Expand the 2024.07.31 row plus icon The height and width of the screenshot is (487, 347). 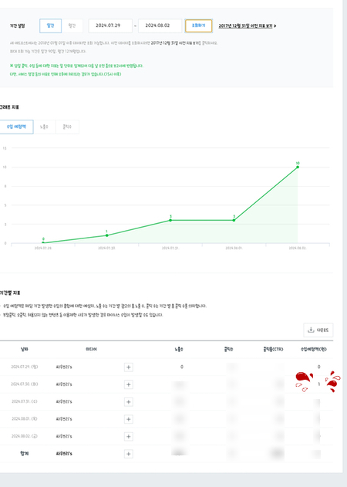coord(129,402)
